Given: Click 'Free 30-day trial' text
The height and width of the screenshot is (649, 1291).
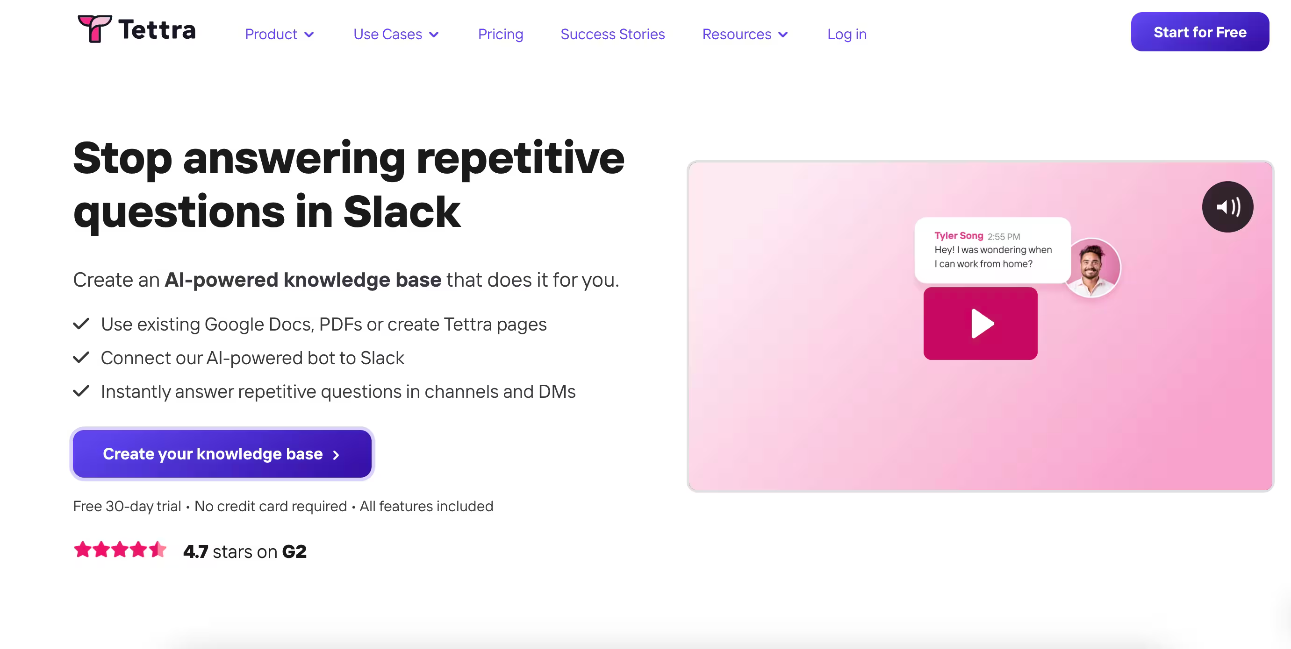Looking at the screenshot, I should pyautogui.click(x=127, y=506).
